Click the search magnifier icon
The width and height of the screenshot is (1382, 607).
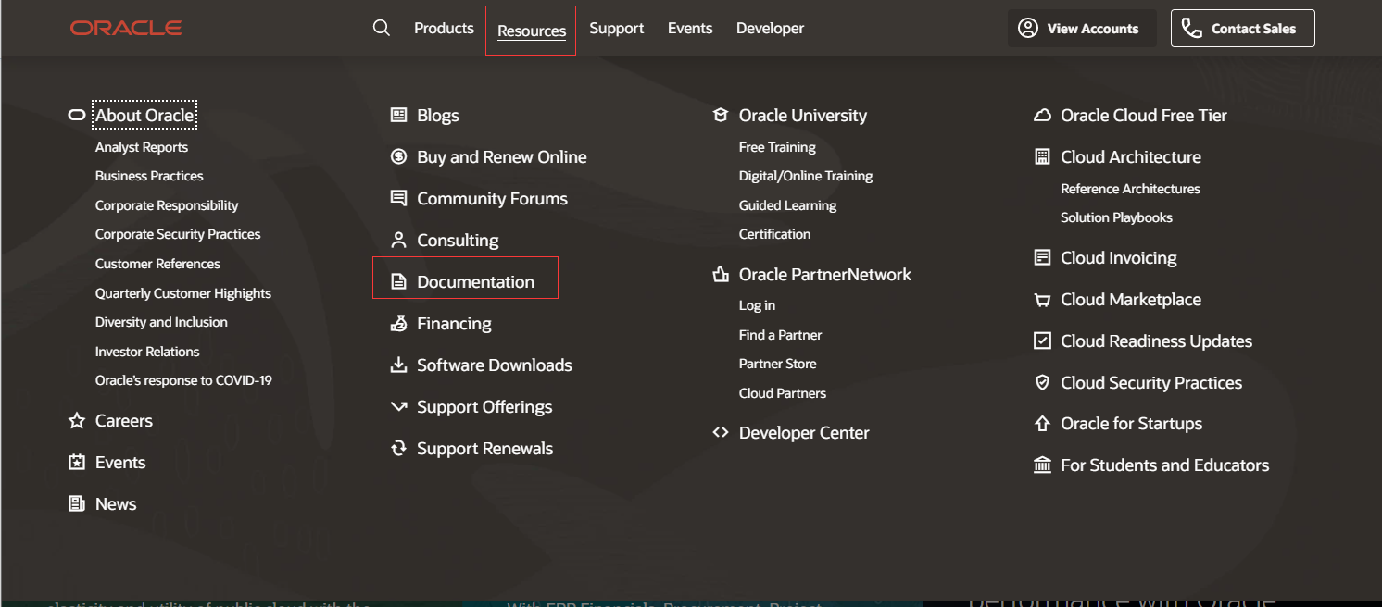click(x=381, y=28)
